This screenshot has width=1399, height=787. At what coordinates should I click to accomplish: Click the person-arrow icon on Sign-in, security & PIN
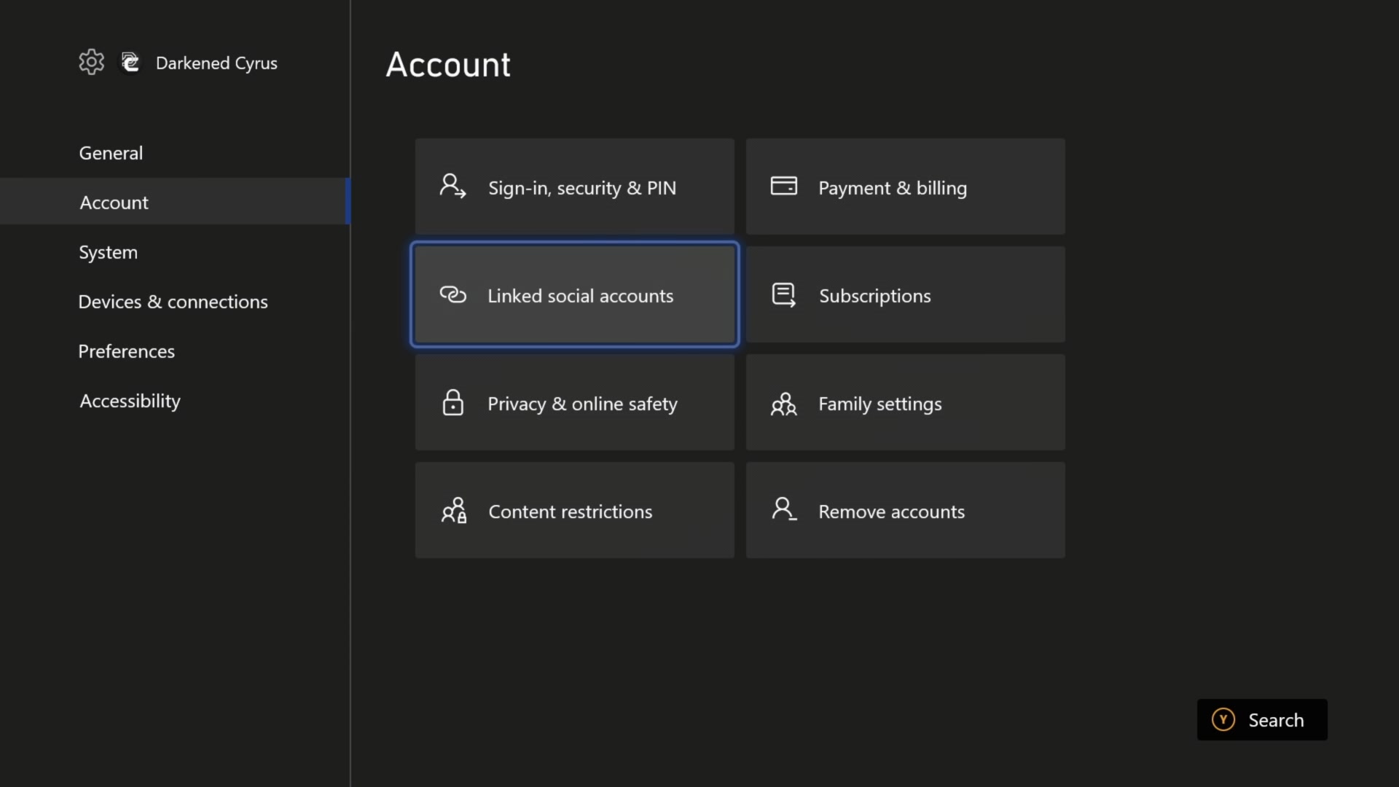(x=452, y=187)
